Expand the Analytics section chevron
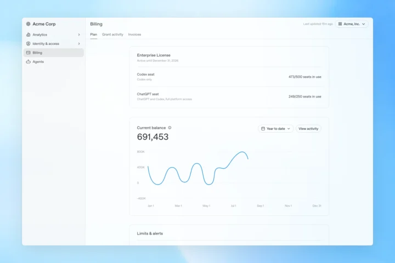Image resolution: width=395 pixels, height=263 pixels. pos(79,35)
